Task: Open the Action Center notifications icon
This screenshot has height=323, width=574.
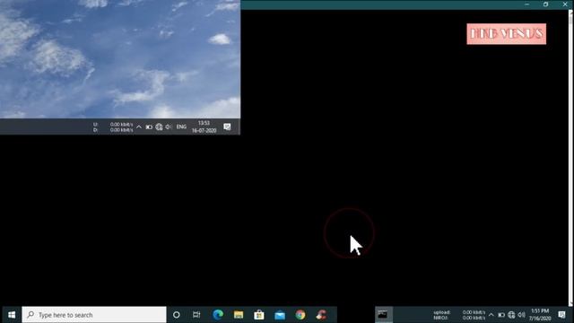Action: point(562,315)
